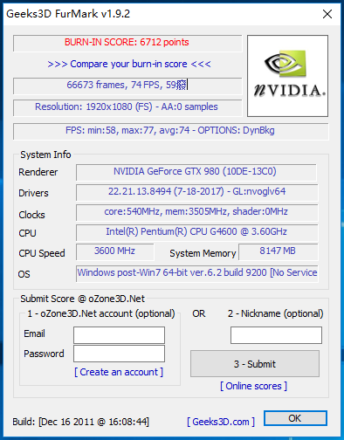Click the 3 - Submit button
Viewport: 344px width, 440px height.
[255, 364]
